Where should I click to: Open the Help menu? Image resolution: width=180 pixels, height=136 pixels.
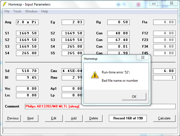pyautogui.click(x=45, y=11)
